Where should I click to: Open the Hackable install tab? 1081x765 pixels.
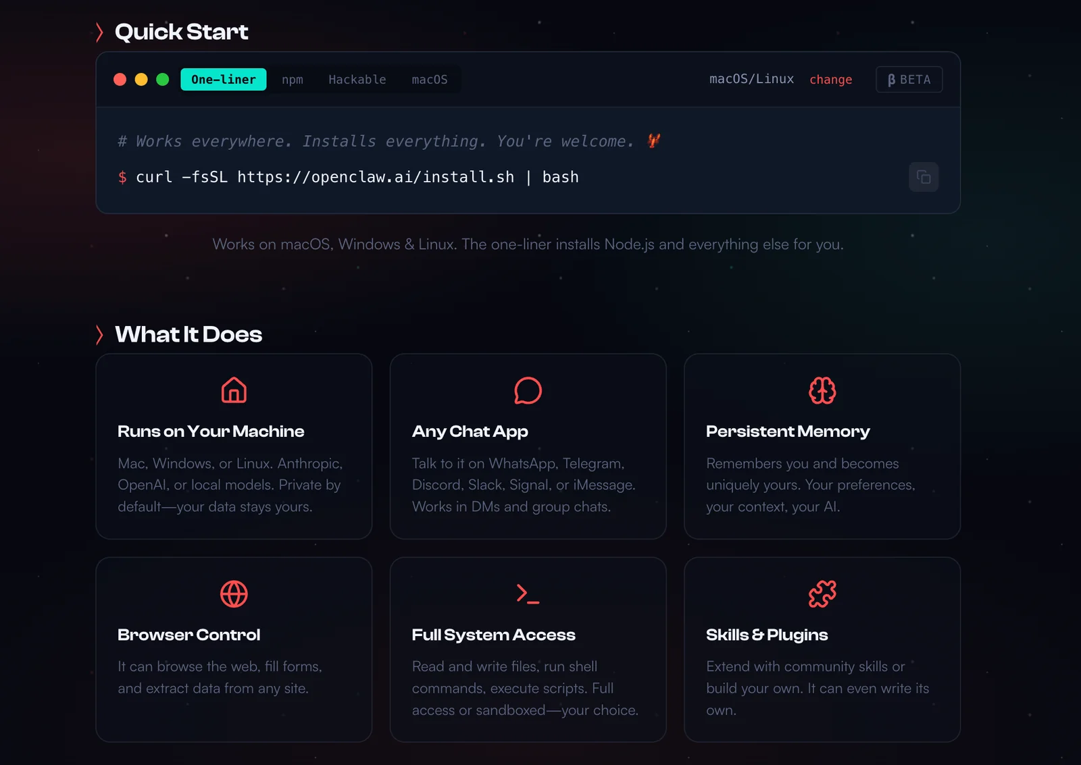[x=357, y=80]
